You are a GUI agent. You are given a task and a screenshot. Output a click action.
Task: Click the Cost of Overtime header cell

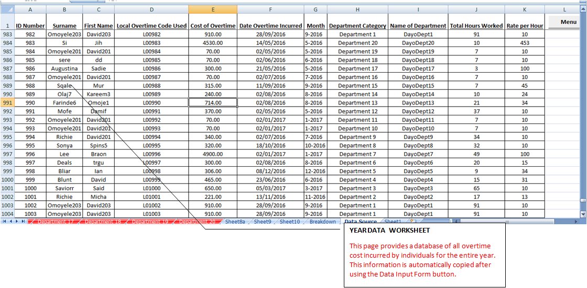tap(212, 26)
